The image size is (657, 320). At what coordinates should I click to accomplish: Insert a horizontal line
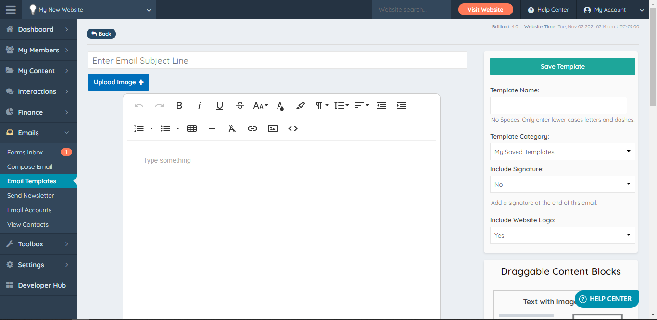pyautogui.click(x=212, y=128)
